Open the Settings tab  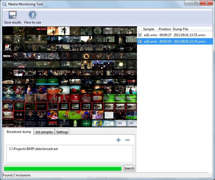click(x=62, y=132)
